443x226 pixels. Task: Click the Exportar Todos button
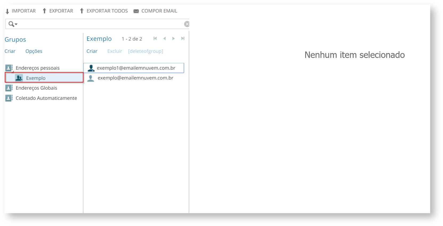pos(104,11)
